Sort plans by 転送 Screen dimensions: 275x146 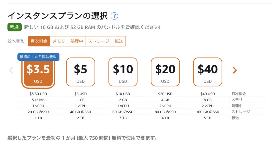[x=119, y=41]
